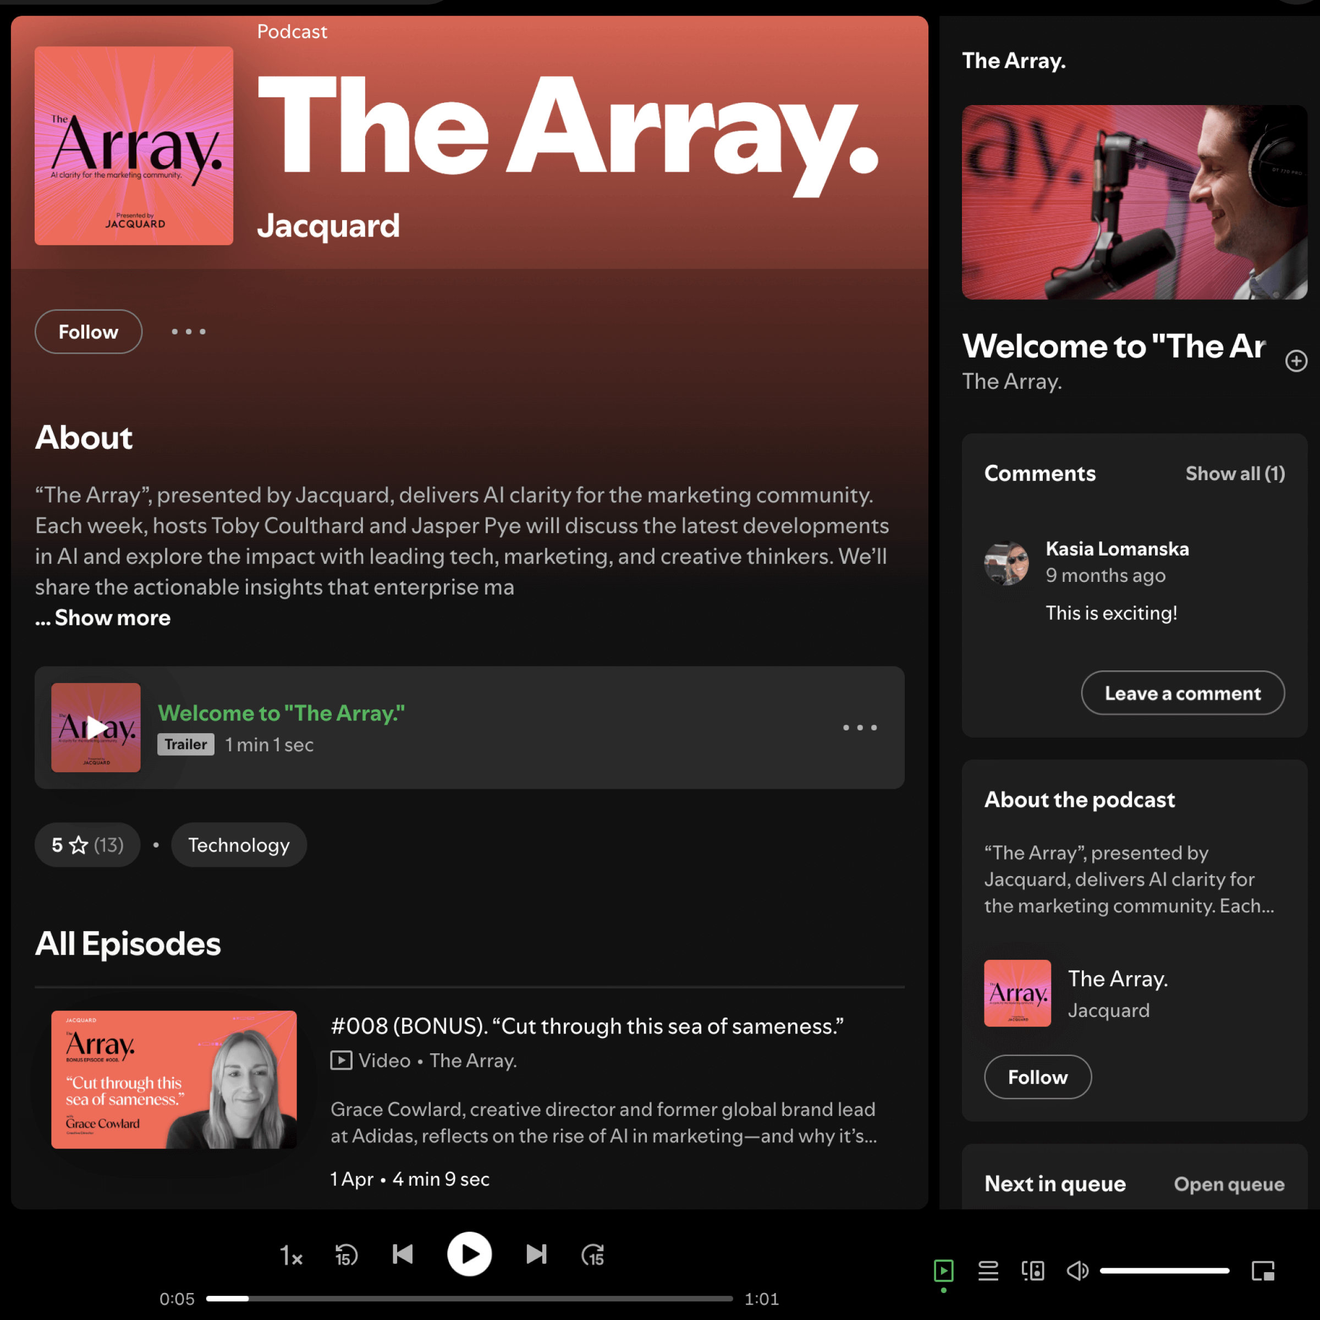
Task: Click Leave a comment button
Action: point(1182,693)
